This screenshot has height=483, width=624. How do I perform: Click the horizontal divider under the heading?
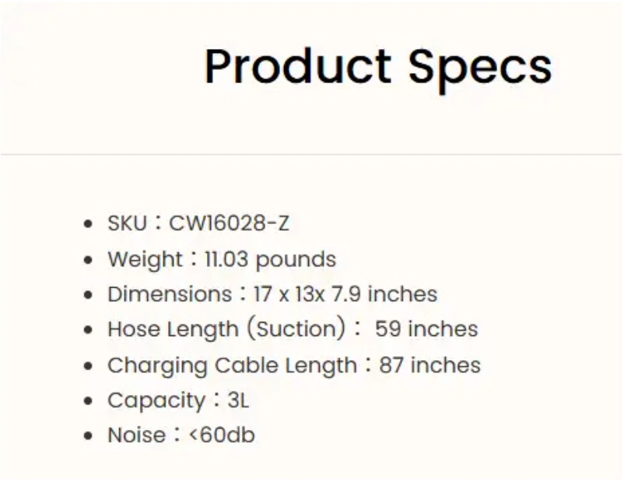tap(311, 154)
